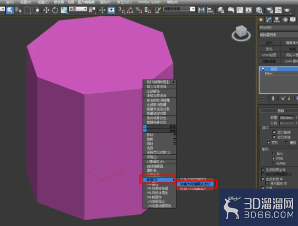Click the Align tool icon
Viewport: 298px width, 226px height.
[210, 10]
